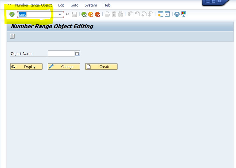This screenshot has width=236, height=168.
Task: Open the Help menu
Action: pos(107,5)
